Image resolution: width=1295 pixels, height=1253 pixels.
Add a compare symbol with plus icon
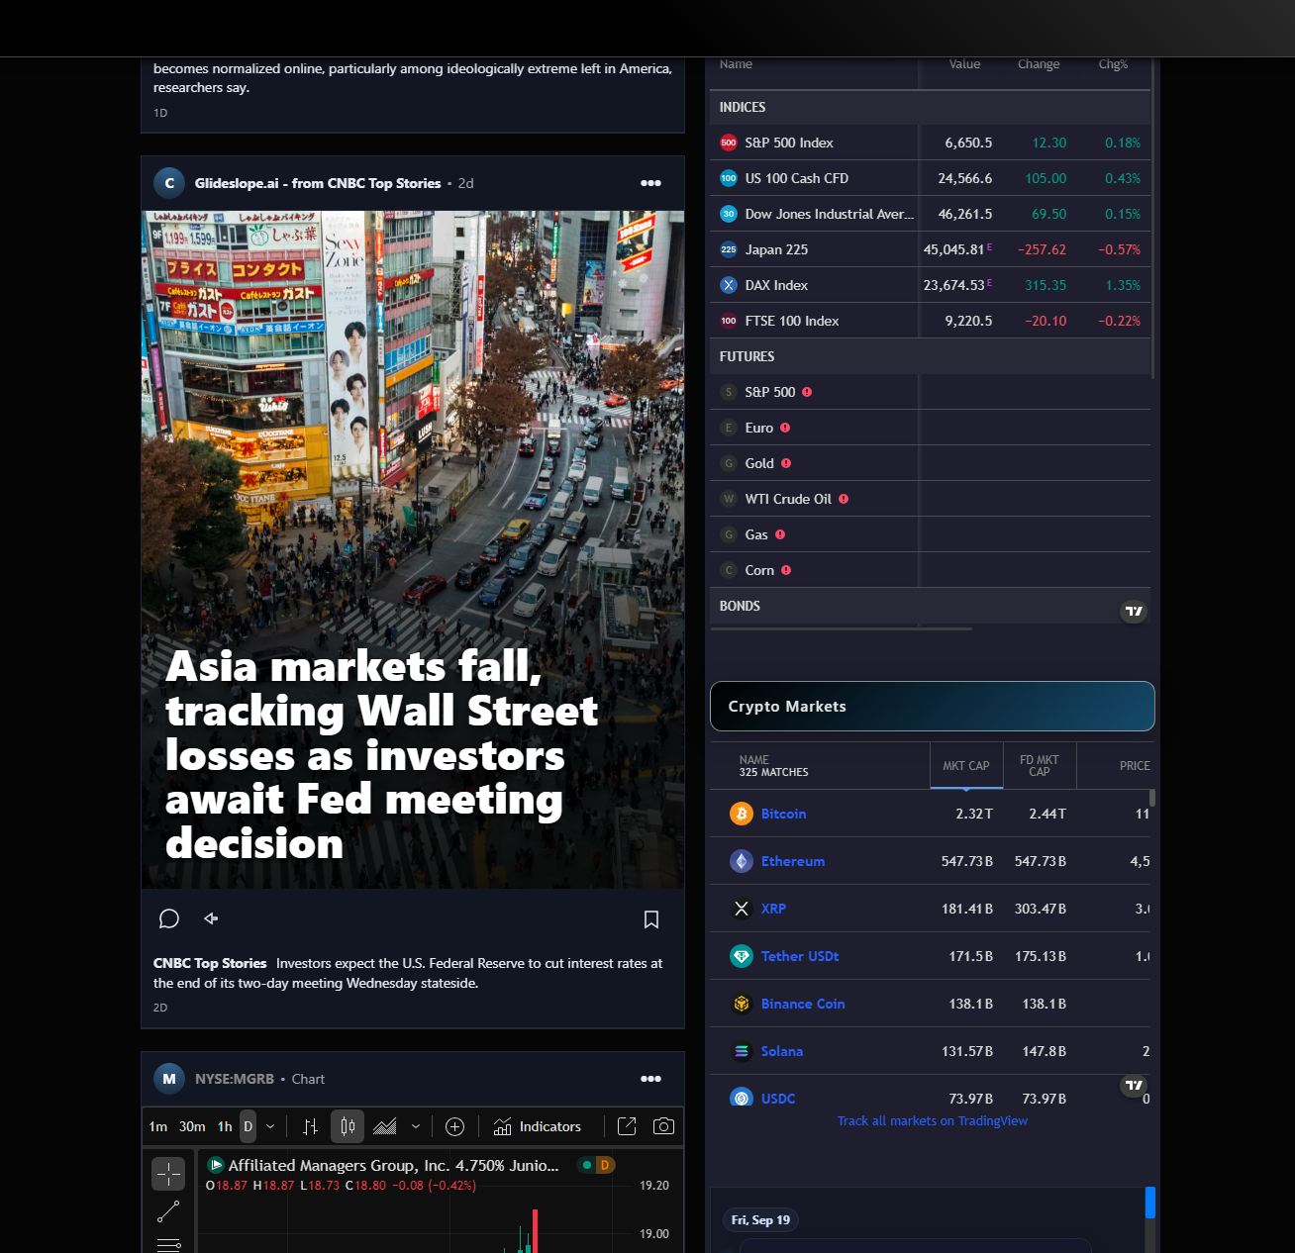click(454, 1126)
